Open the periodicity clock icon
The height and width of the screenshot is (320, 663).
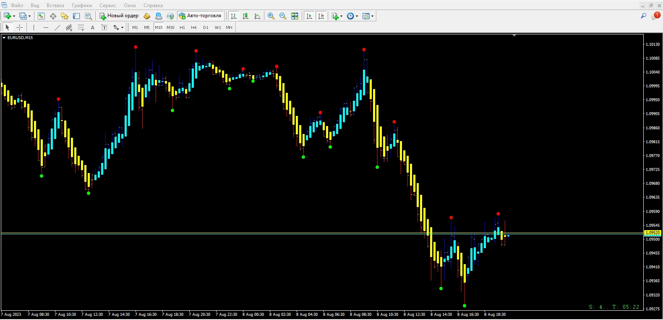350,16
